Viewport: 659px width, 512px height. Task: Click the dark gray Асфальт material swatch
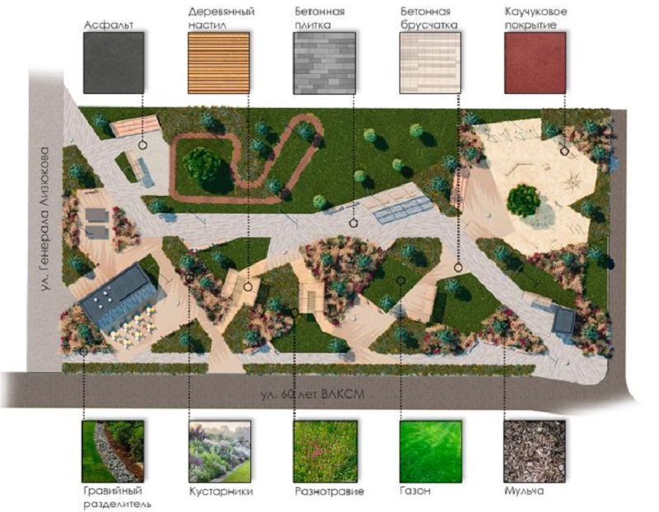[114, 63]
